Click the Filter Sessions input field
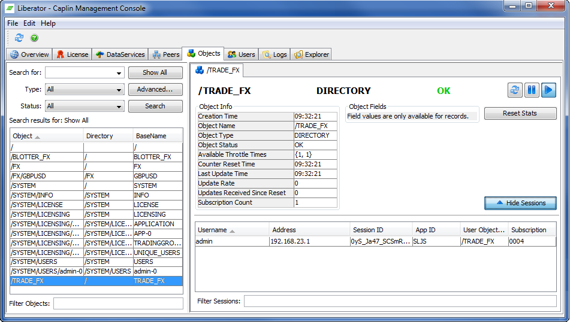The width and height of the screenshot is (570, 322). [400, 301]
